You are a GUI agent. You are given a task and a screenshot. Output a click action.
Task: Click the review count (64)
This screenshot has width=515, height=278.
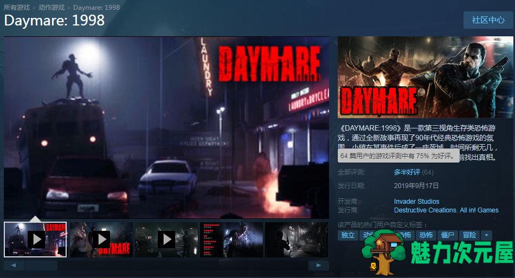click(x=428, y=172)
